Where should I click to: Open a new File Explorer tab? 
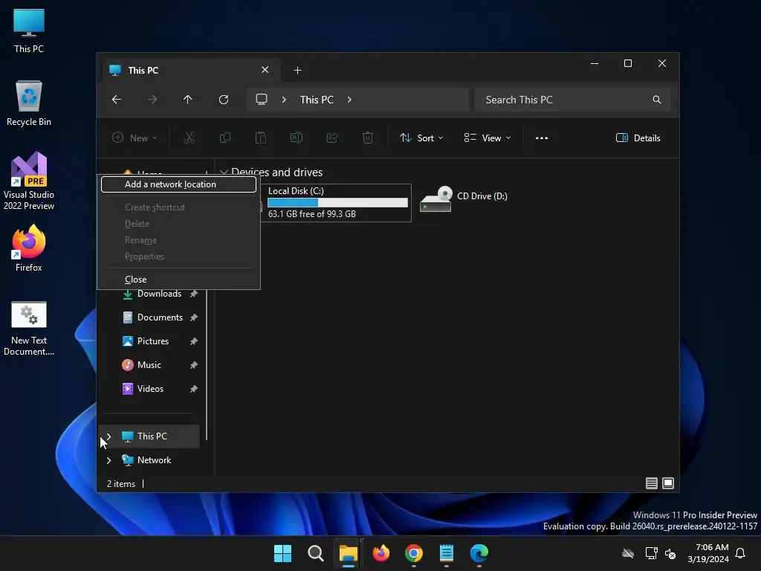click(x=297, y=71)
